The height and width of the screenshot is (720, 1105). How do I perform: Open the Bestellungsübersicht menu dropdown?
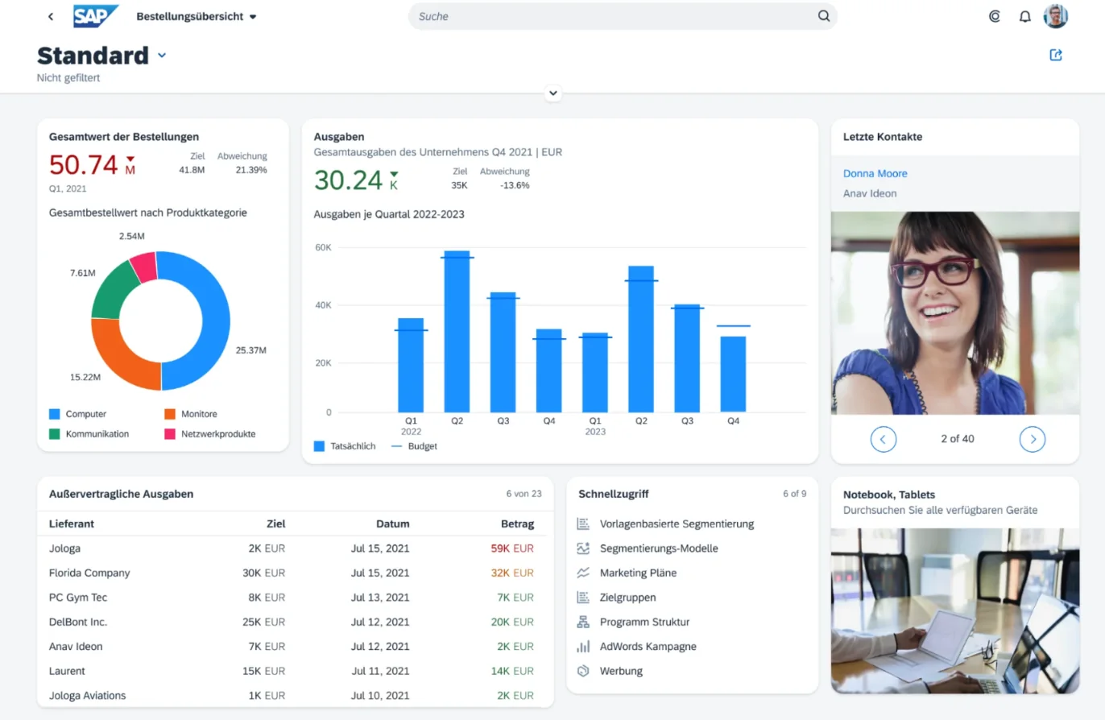tap(197, 16)
